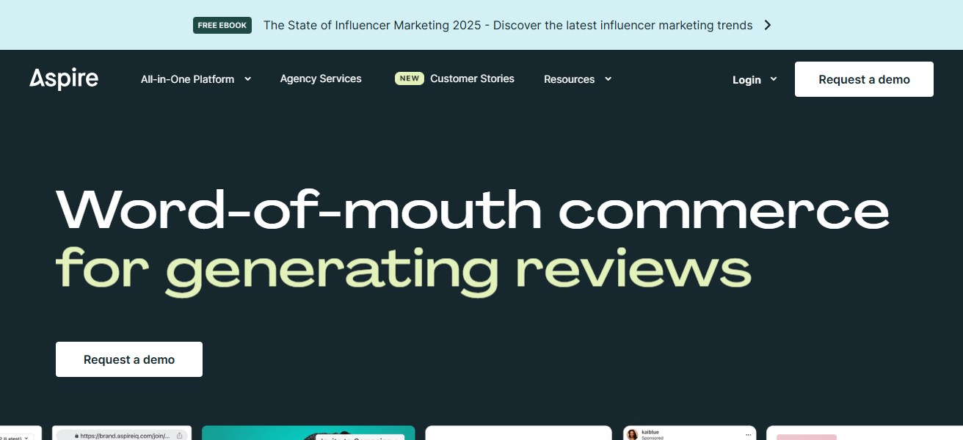The width and height of the screenshot is (963, 440).
Task: Select the Resources menu label
Action: click(569, 79)
